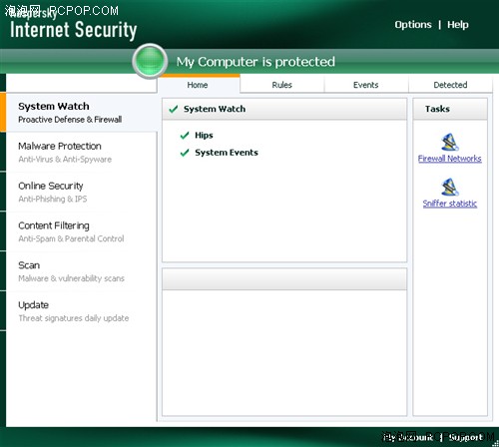499x447 pixels.
Task: Select Malware Protection in the sidebar
Action: (81, 152)
